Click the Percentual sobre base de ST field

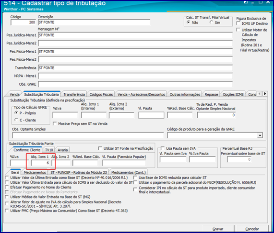tap(239, 159)
